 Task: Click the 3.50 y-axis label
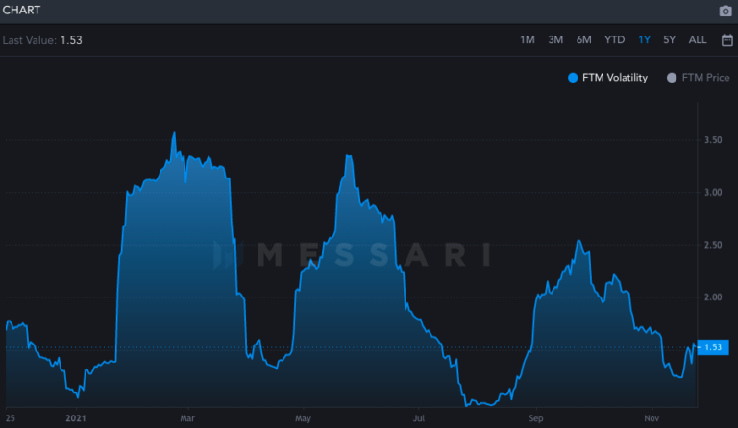coord(712,140)
